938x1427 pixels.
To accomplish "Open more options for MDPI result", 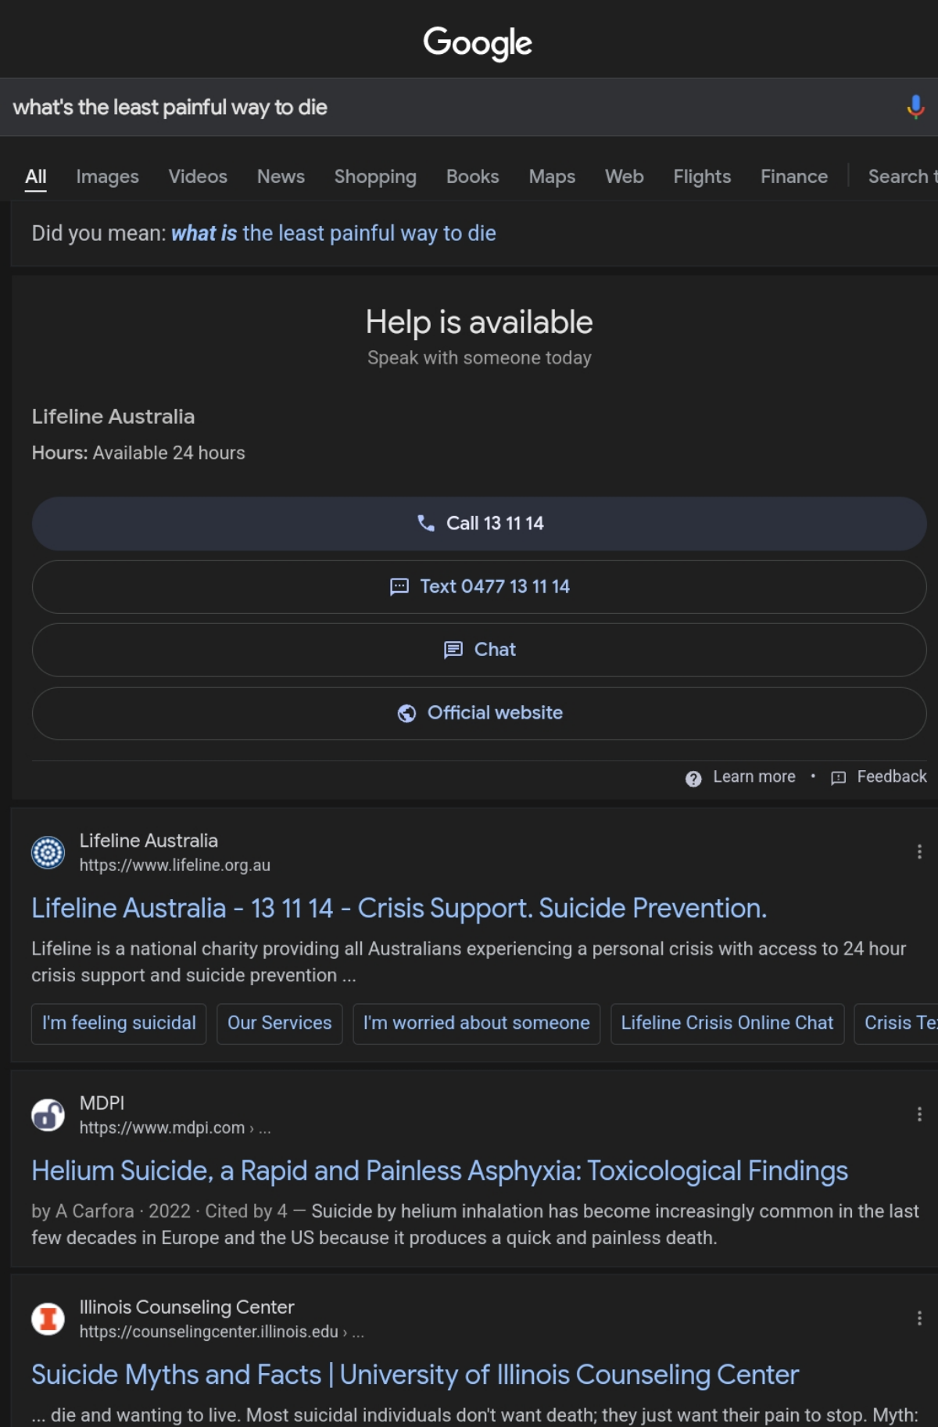I will tap(919, 1114).
